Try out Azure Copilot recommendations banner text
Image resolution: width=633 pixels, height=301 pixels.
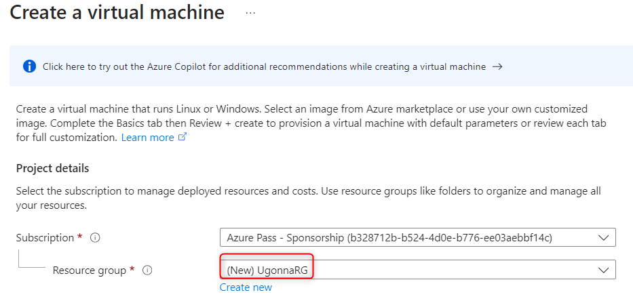[x=264, y=66]
